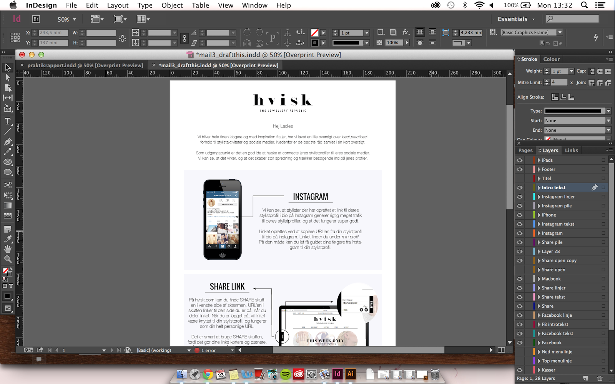Viewport: 615px width, 384px height.
Task: Click the X position field
Action: click(x=53, y=33)
